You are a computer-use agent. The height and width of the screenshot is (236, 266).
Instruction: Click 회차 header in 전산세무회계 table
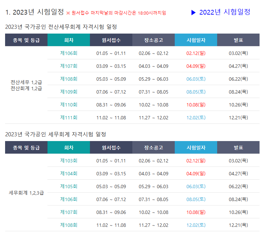pos(69,40)
